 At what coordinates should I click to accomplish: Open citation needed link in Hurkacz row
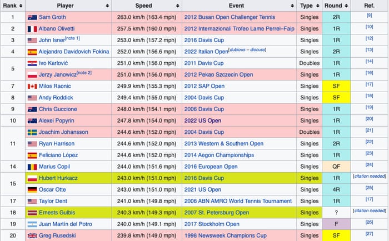(x=370, y=176)
